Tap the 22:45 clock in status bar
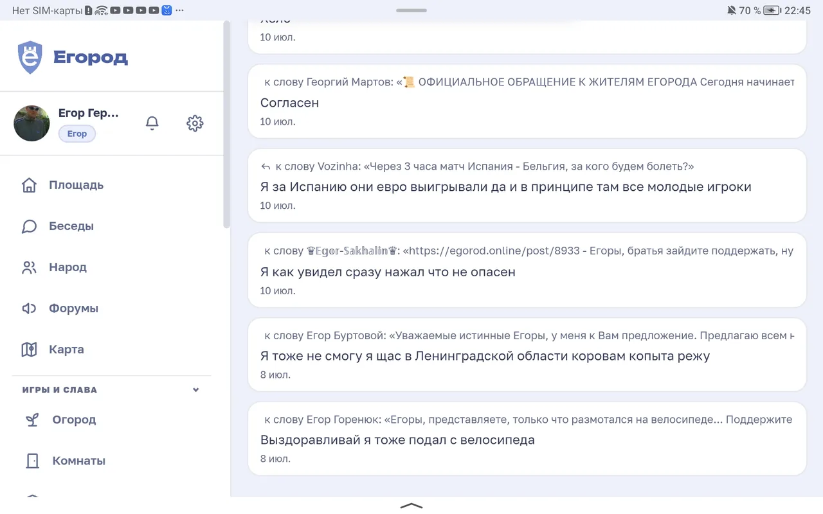Image resolution: width=823 pixels, height=514 pixels. (x=797, y=10)
